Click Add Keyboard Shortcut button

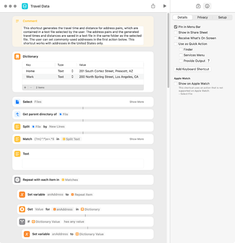(192, 69)
